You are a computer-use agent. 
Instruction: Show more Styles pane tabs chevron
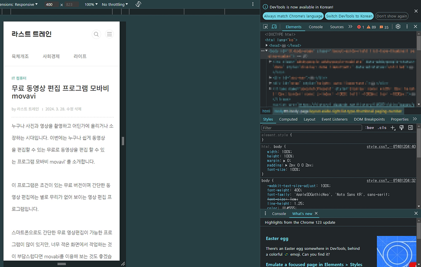[415, 119]
